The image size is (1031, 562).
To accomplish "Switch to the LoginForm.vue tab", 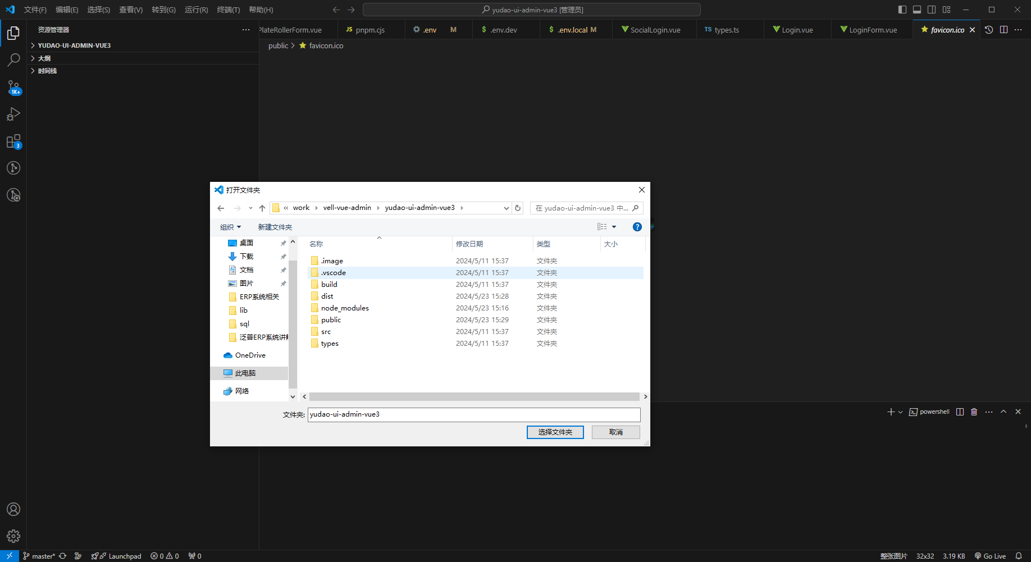I will click(x=873, y=30).
